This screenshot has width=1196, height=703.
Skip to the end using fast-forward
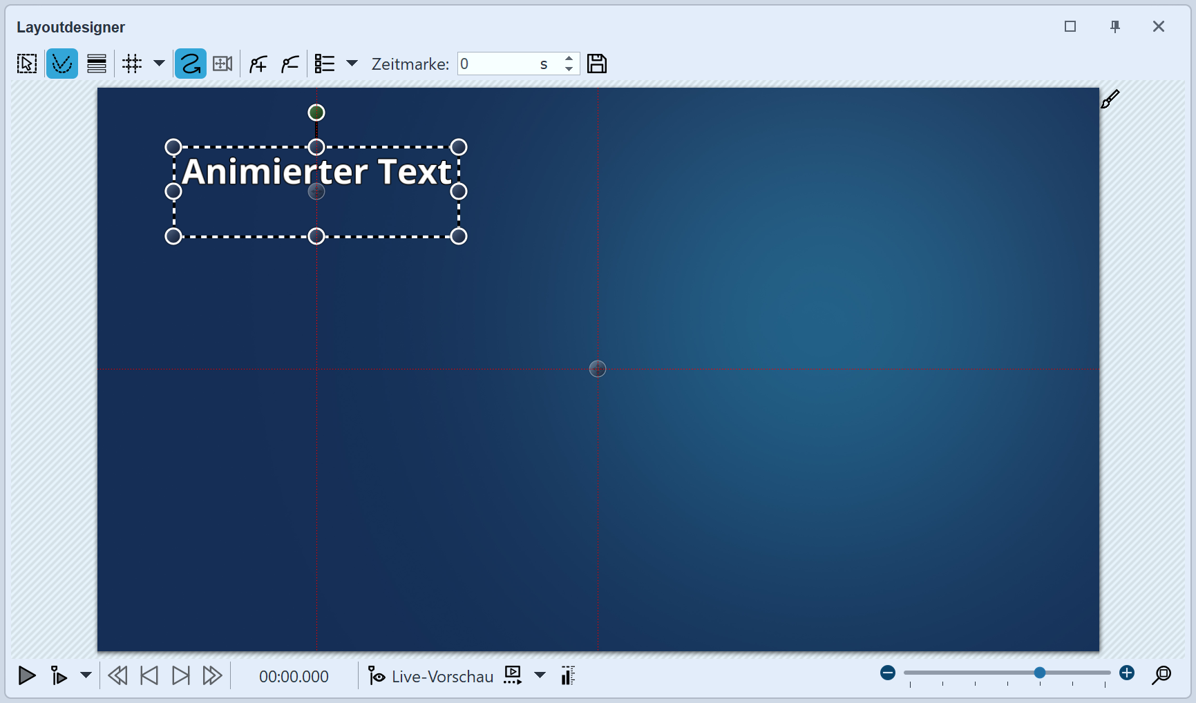tap(212, 675)
